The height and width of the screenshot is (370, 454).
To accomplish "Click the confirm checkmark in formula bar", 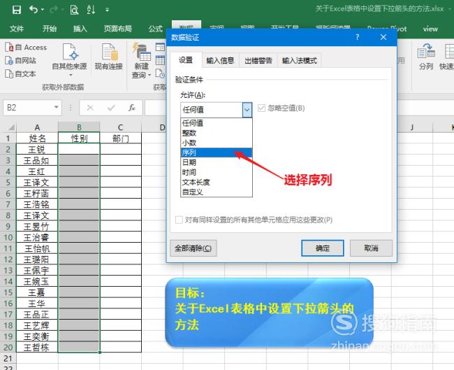I will [111, 108].
